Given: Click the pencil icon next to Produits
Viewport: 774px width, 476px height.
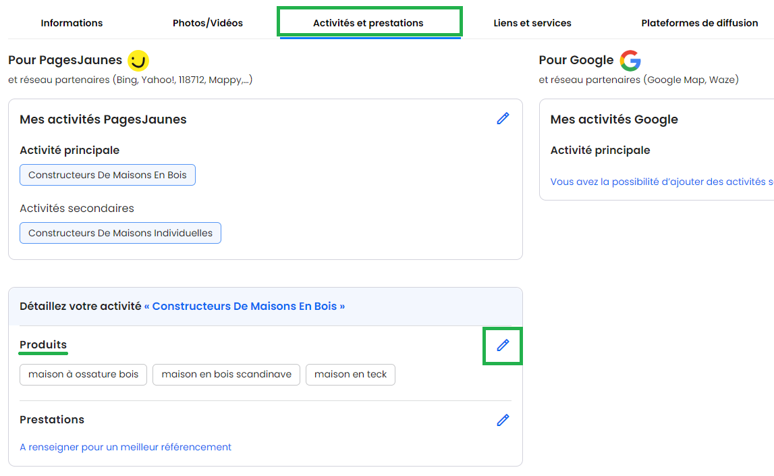Looking at the screenshot, I should point(503,345).
